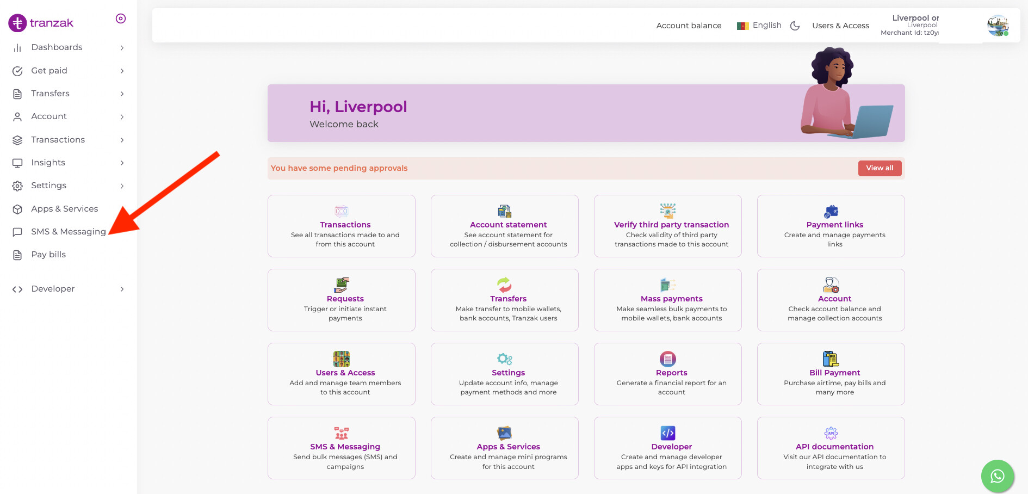The height and width of the screenshot is (494, 1028).
Task: Click the Bill Payment card icon
Action: [831, 359]
